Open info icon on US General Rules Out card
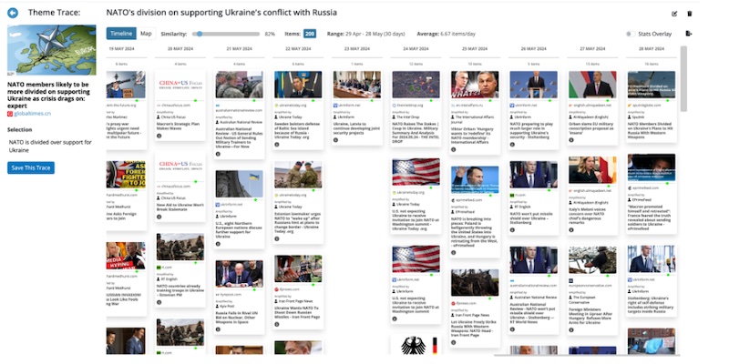The width and height of the screenshot is (729, 364). tap(218, 154)
